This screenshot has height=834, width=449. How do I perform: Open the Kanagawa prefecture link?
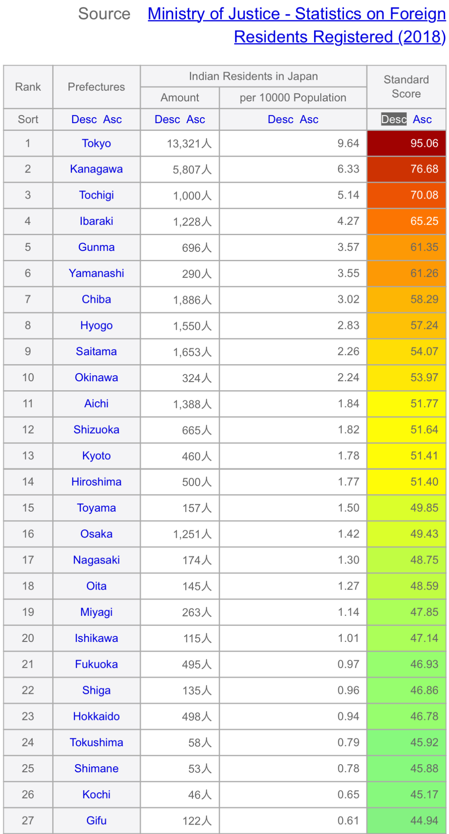[x=97, y=170]
